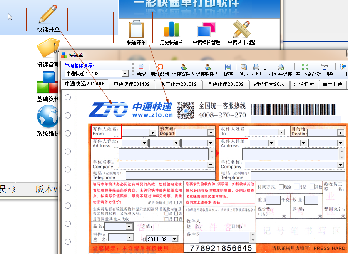Check 否 for 业务员是否有验视货物
Screen dimensions: 348x254
coord(176,214)
